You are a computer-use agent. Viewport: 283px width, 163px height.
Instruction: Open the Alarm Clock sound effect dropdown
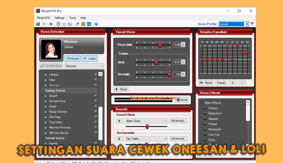[x=165, y=121]
